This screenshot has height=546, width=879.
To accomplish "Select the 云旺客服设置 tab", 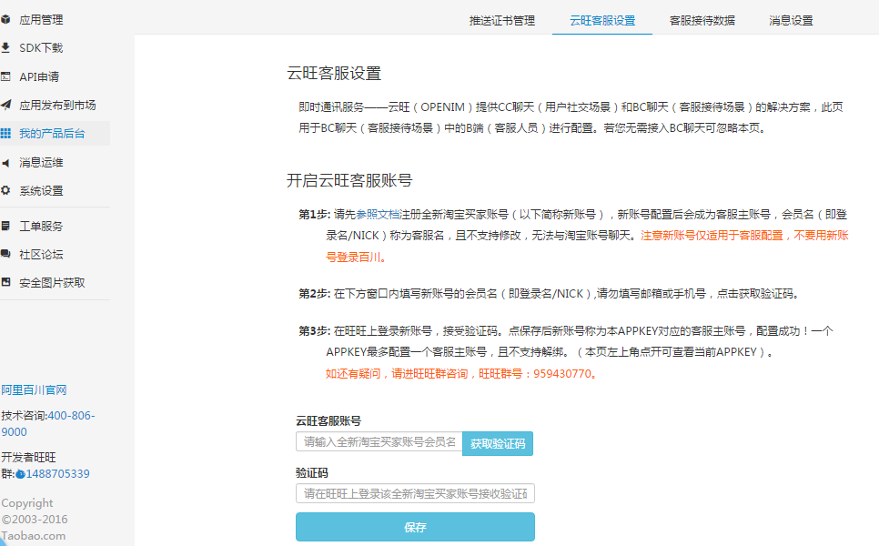I will pyautogui.click(x=602, y=21).
